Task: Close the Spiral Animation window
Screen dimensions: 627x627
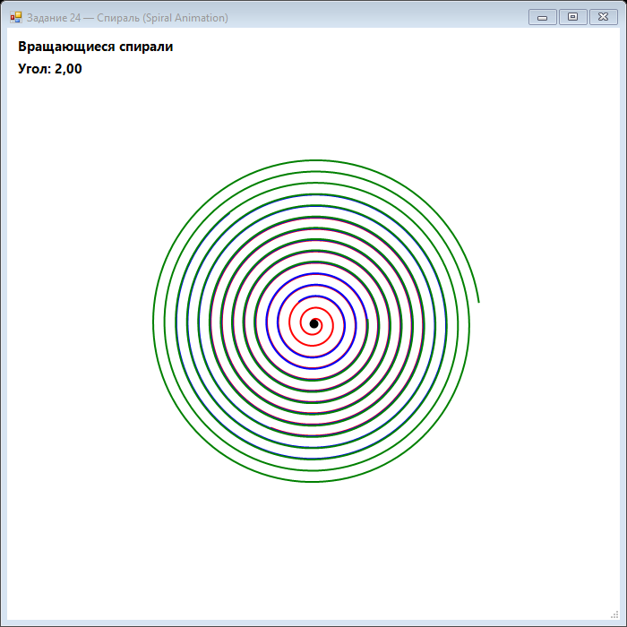Action: [603, 17]
